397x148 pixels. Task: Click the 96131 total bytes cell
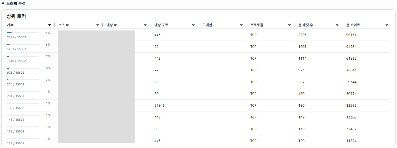tap(351, 35)
